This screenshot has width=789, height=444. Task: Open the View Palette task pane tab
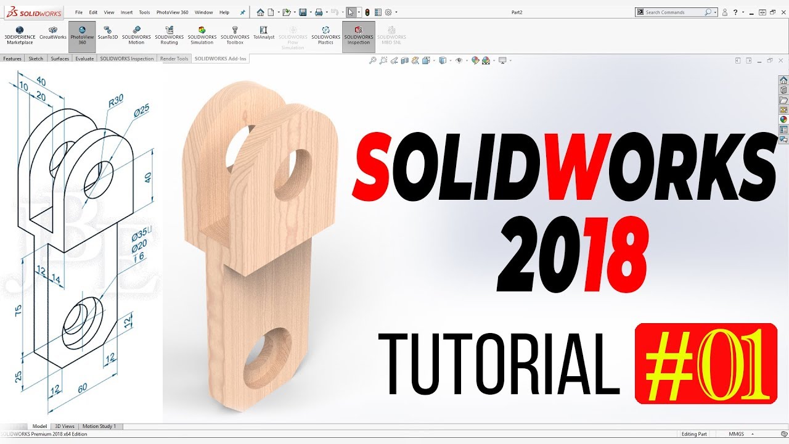pyautogui.click(x=783, y=110)
